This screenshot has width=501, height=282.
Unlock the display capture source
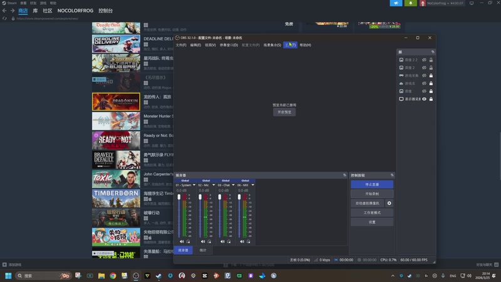pyautogui.click(x=431, y=99)
